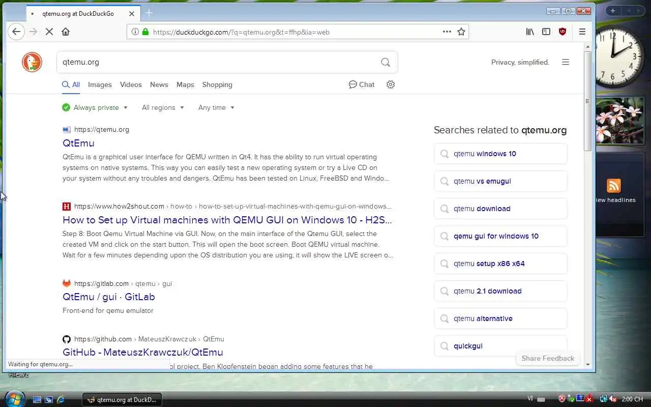
Task: Search related: qtemu download
Action: [500, 209]
